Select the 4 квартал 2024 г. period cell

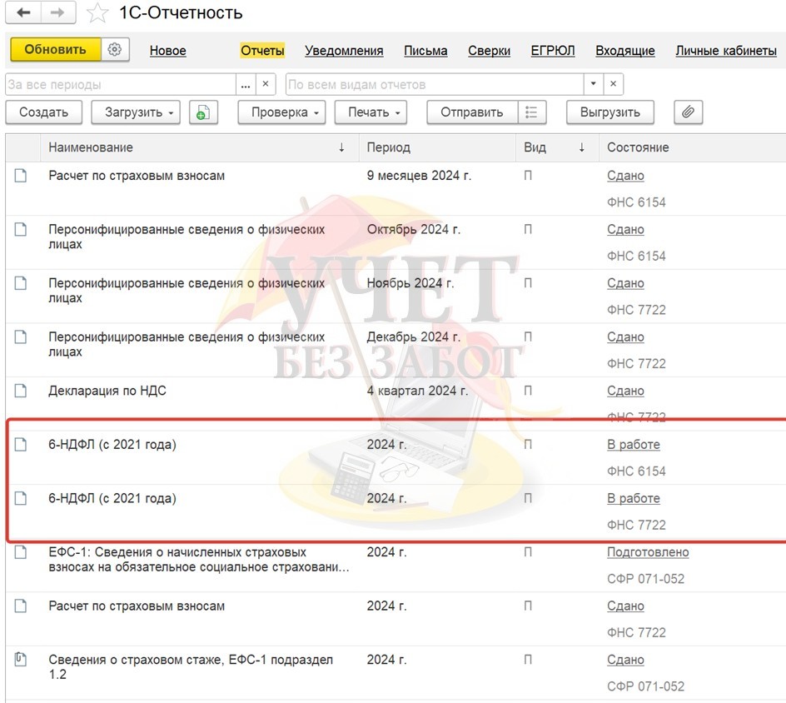418,391
